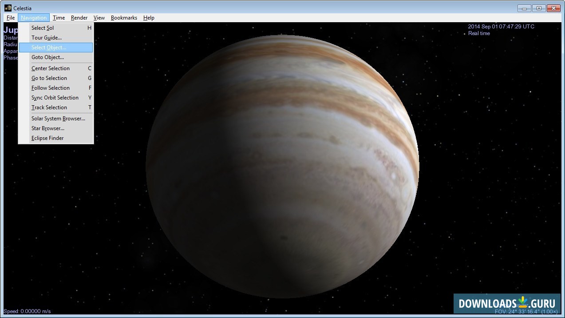Click the date and time readout
The height and width of the screenshot is (318, 565).
(501, 27)
